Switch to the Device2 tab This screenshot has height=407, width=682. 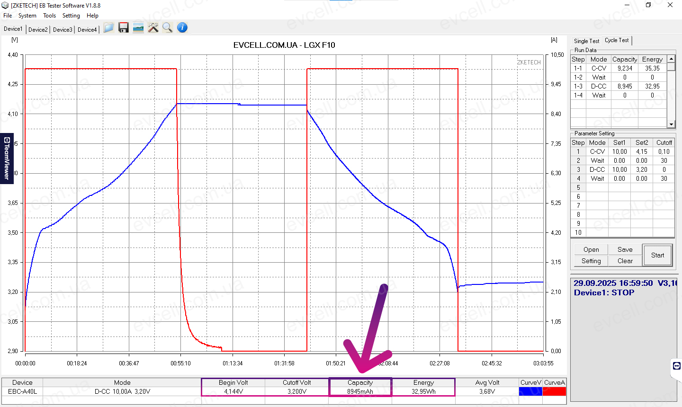(37, 29)
